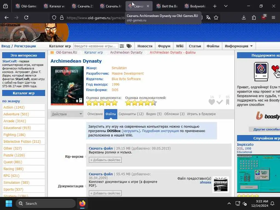Image resolution: width=280 pixels, height=210 pixels.
Task: Click the Firefox View icon in the tab bar
Action: click(x=5, y=6)
